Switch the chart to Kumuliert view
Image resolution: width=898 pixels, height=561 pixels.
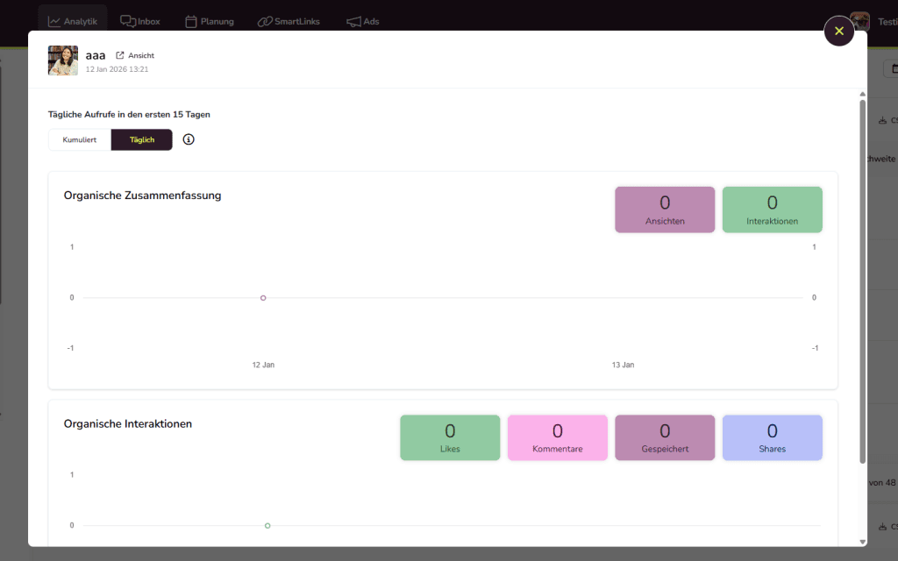click(79, 139)
